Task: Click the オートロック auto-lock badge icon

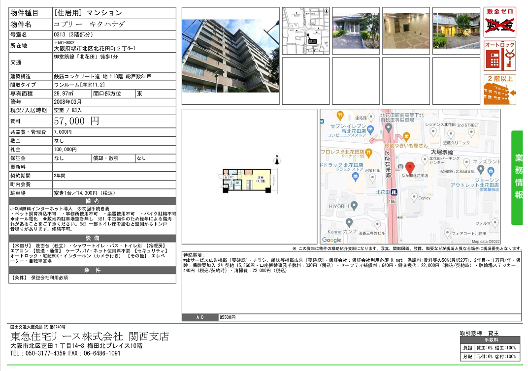Action: click(x=500, y=56)
